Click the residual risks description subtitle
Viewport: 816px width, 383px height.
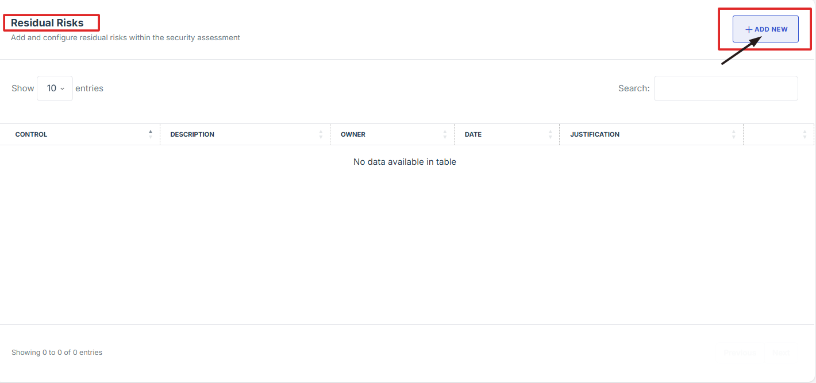125,38
